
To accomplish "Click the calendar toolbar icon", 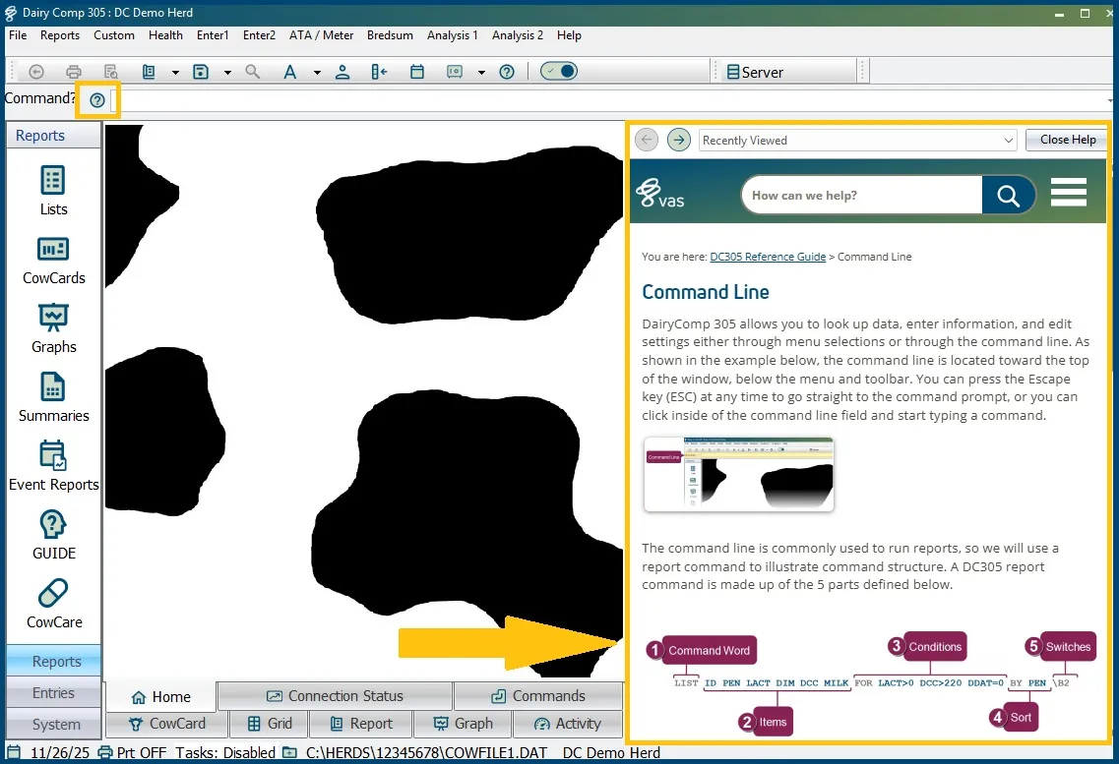I will (417, 71).
